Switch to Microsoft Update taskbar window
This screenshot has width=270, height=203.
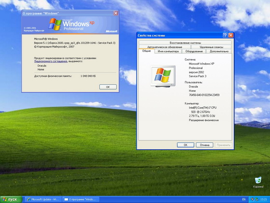[43, 199]
